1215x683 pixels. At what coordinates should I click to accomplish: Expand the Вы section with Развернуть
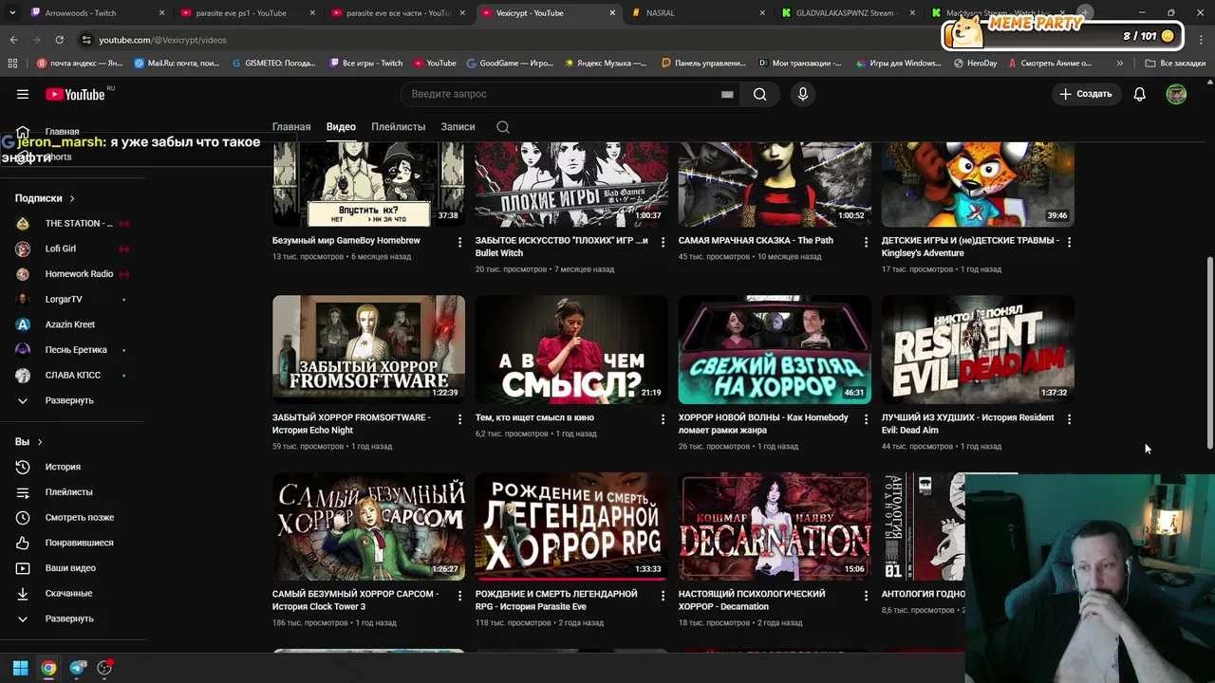(x=69, y=618)
